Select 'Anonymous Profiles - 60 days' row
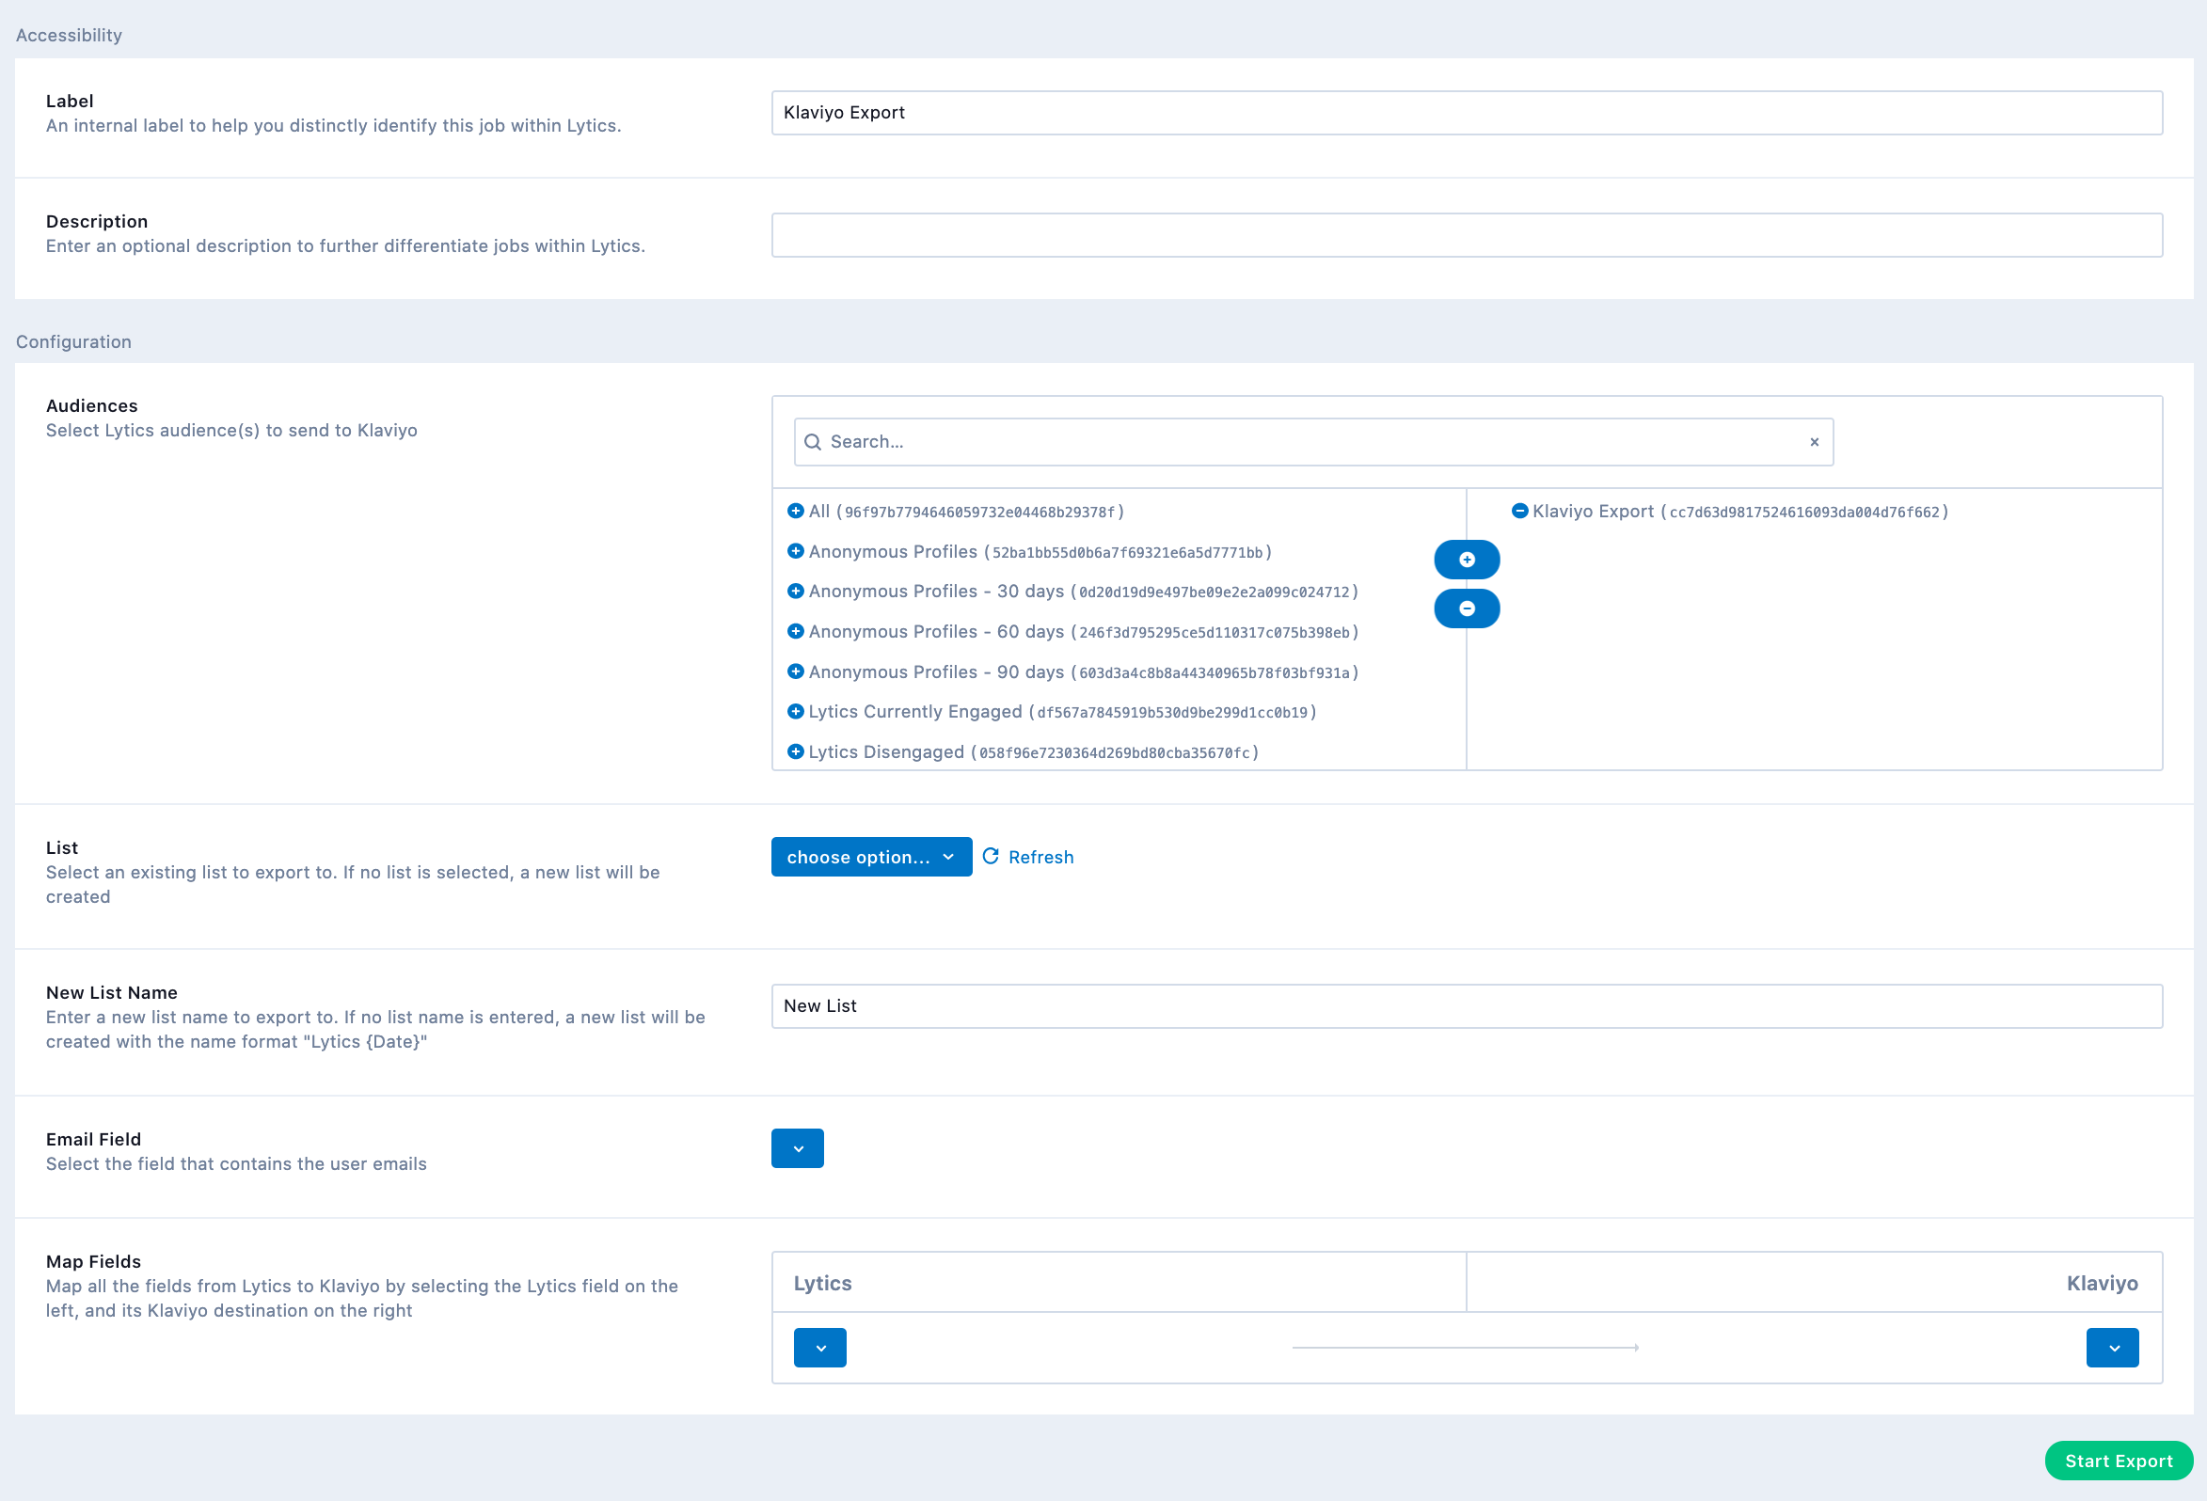The width and height of the screenshot is (2207, 1501). click(1084, 631)
